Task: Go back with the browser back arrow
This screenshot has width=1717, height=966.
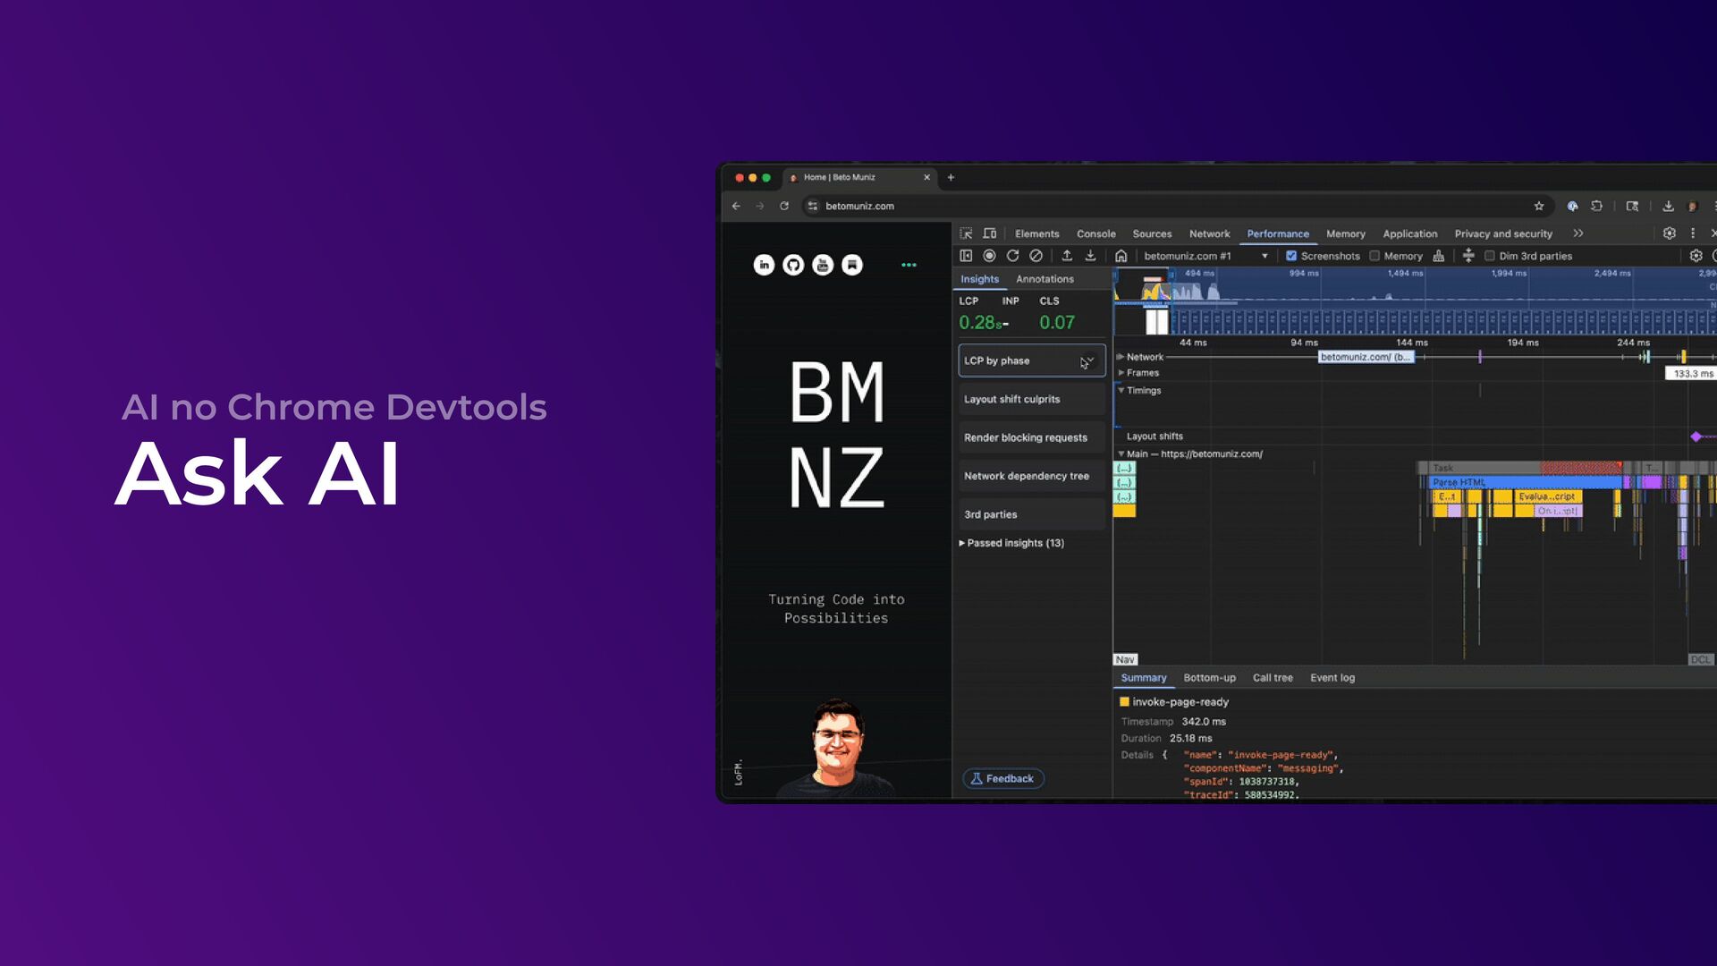Action: [x=736, y=206]
